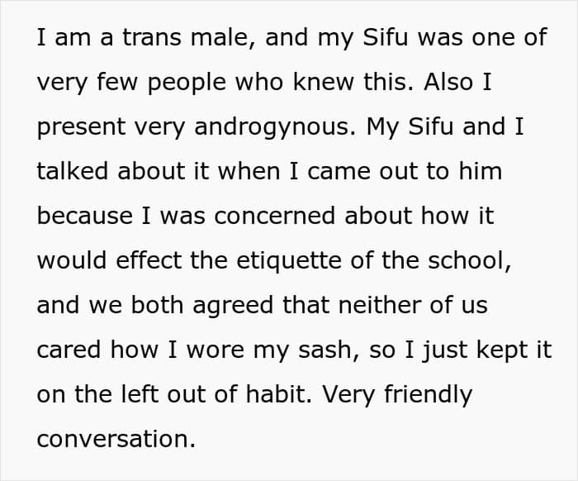Select the word "friendly"

coord(428,395)
